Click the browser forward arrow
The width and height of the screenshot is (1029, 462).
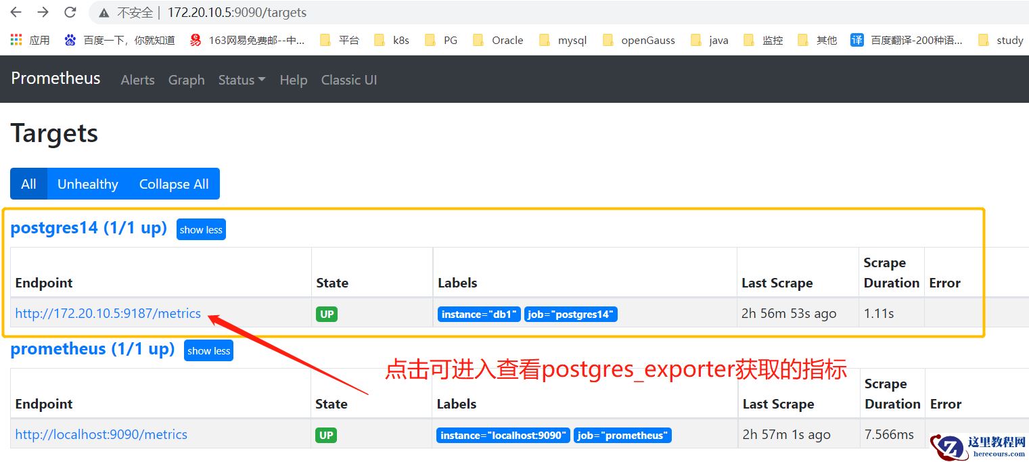[43, 12]
